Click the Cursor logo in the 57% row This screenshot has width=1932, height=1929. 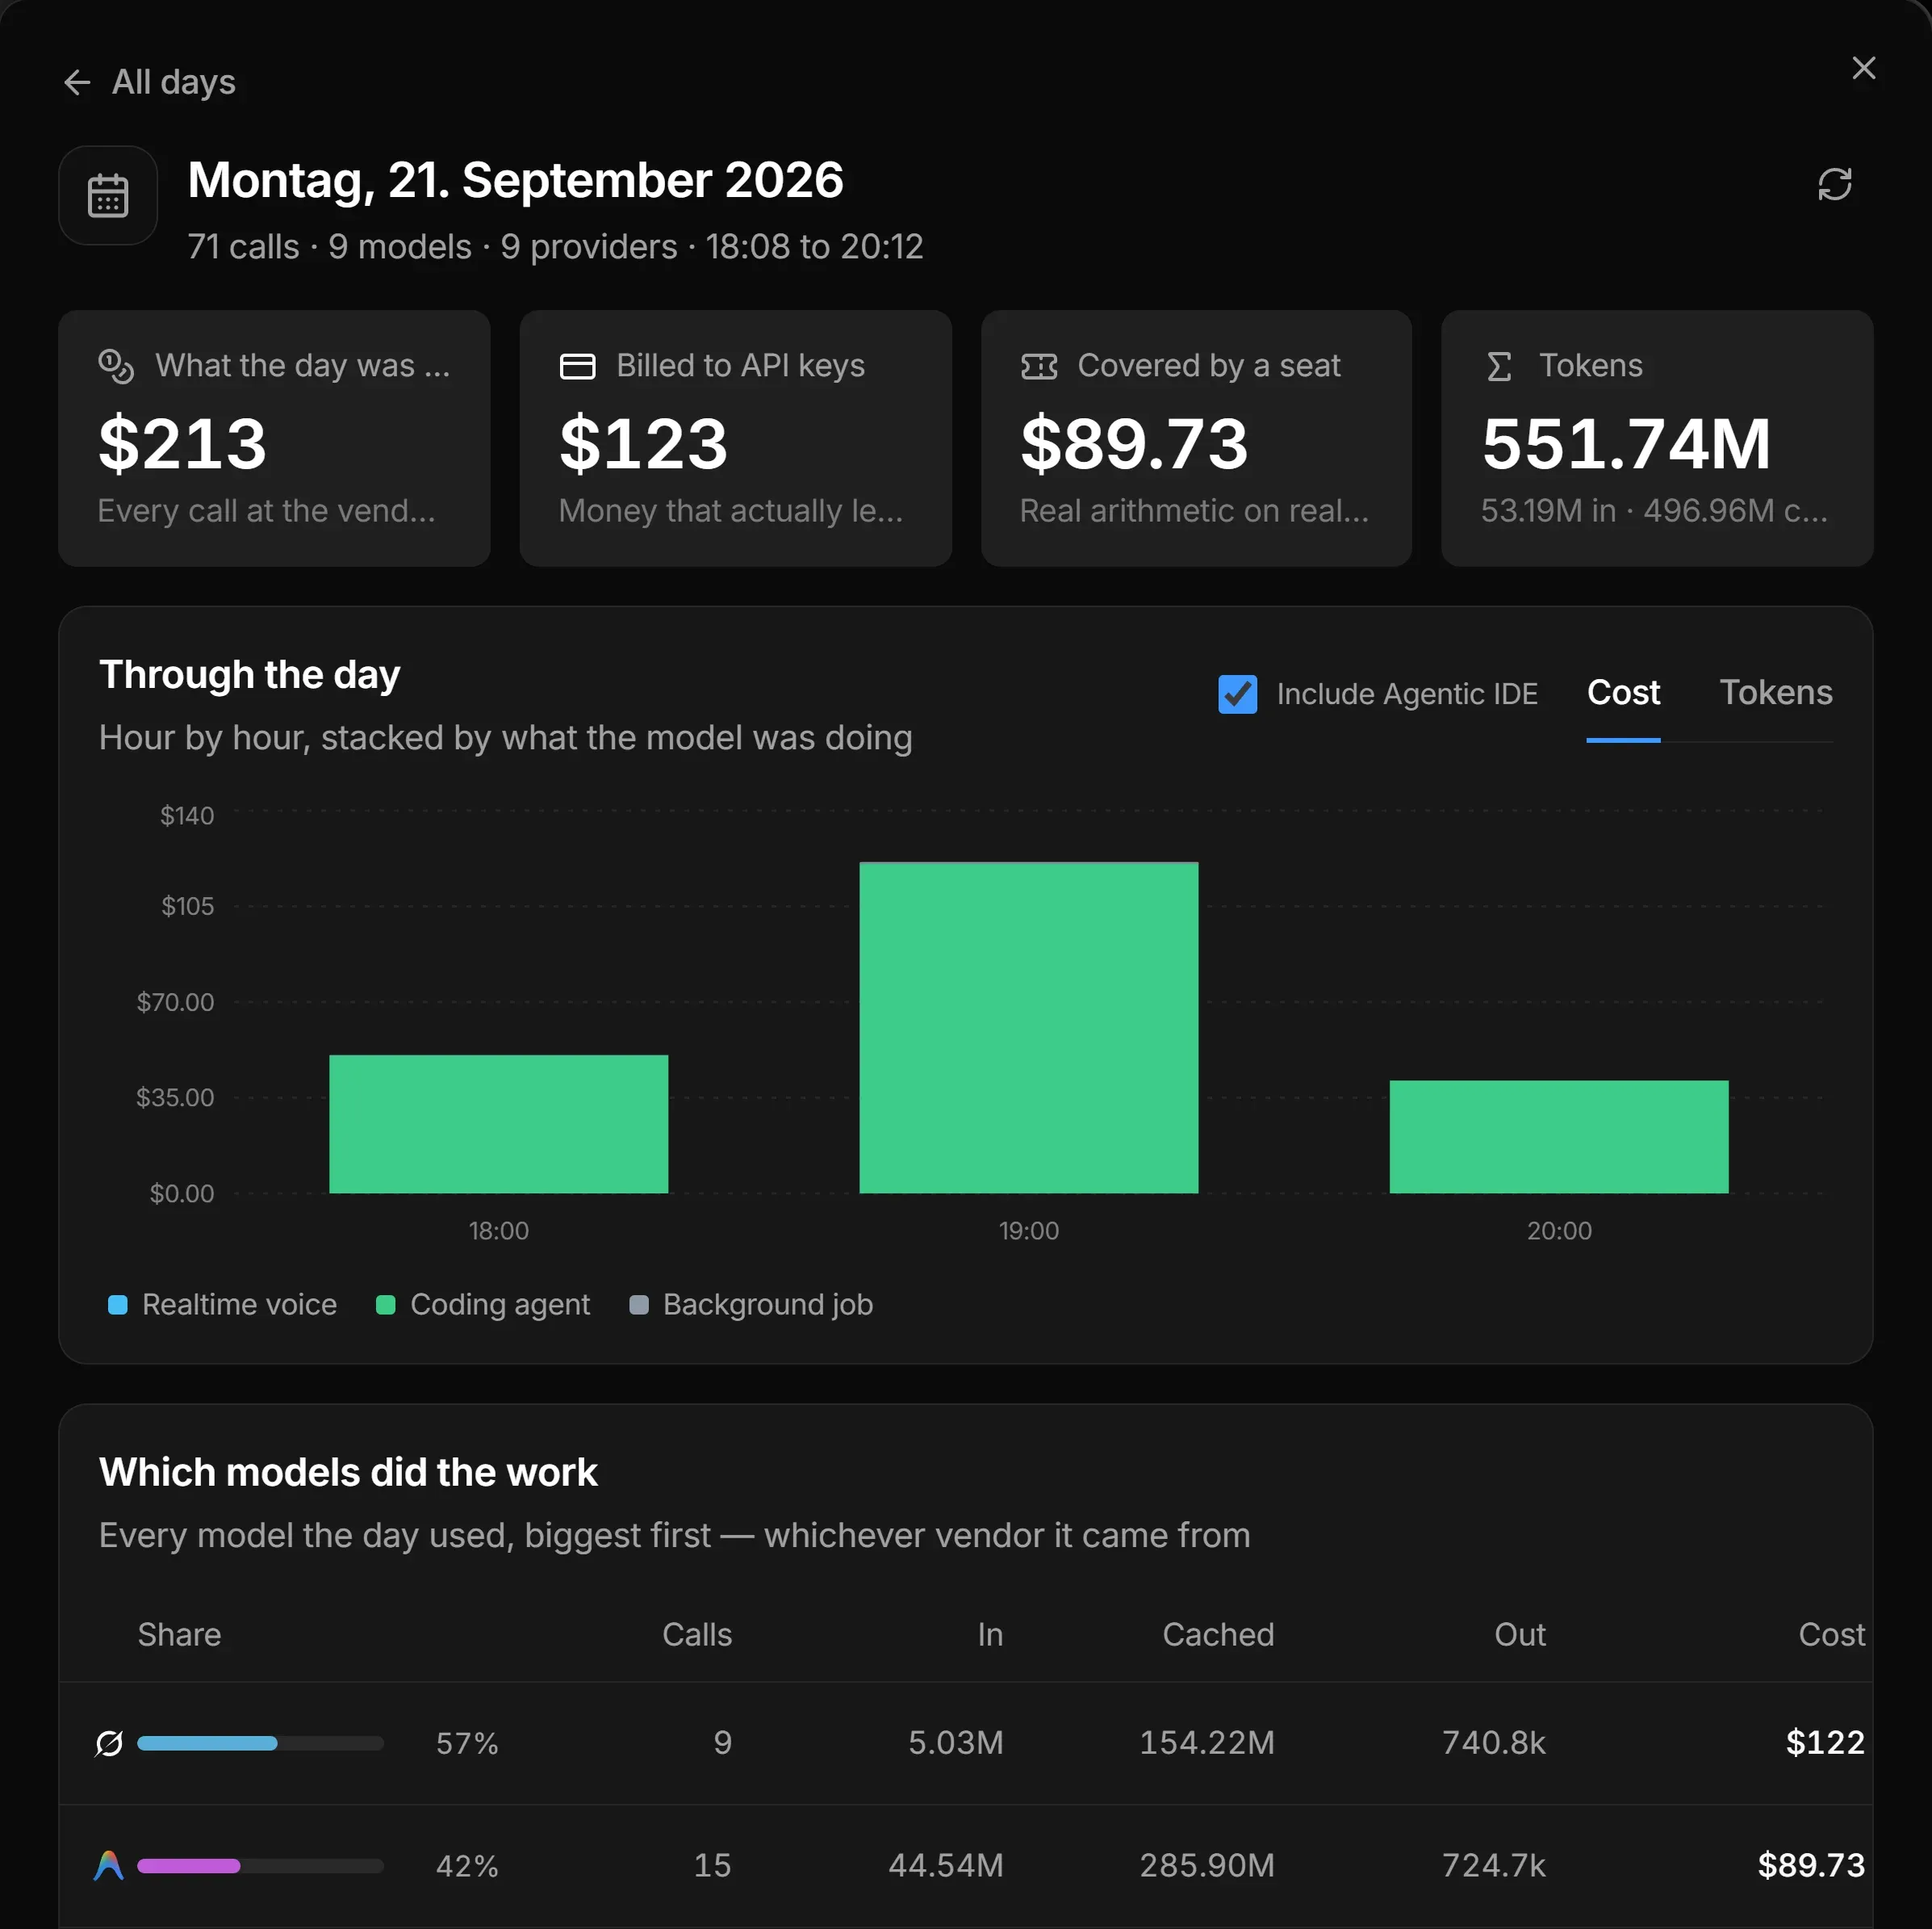(109, 1744)
